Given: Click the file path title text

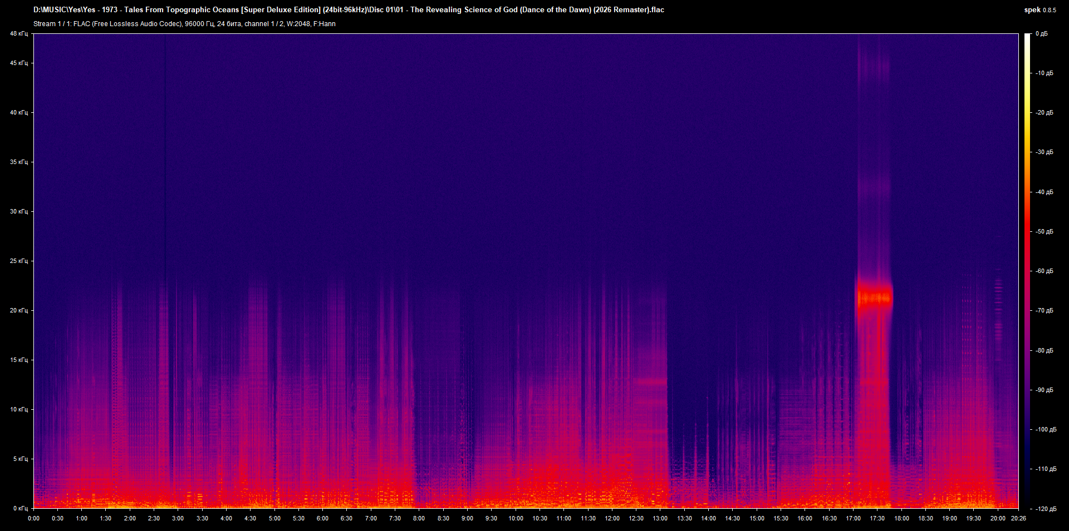Looking at the screenshot, I should [349, 9].
